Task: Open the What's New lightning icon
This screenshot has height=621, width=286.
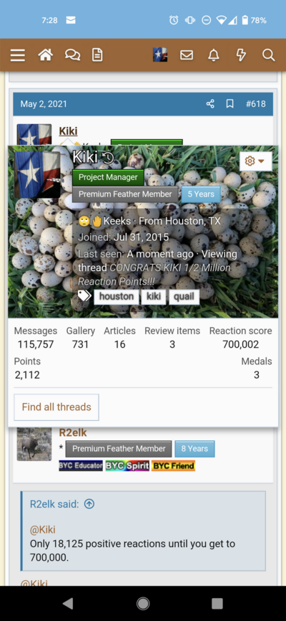Action: [241, 55]
